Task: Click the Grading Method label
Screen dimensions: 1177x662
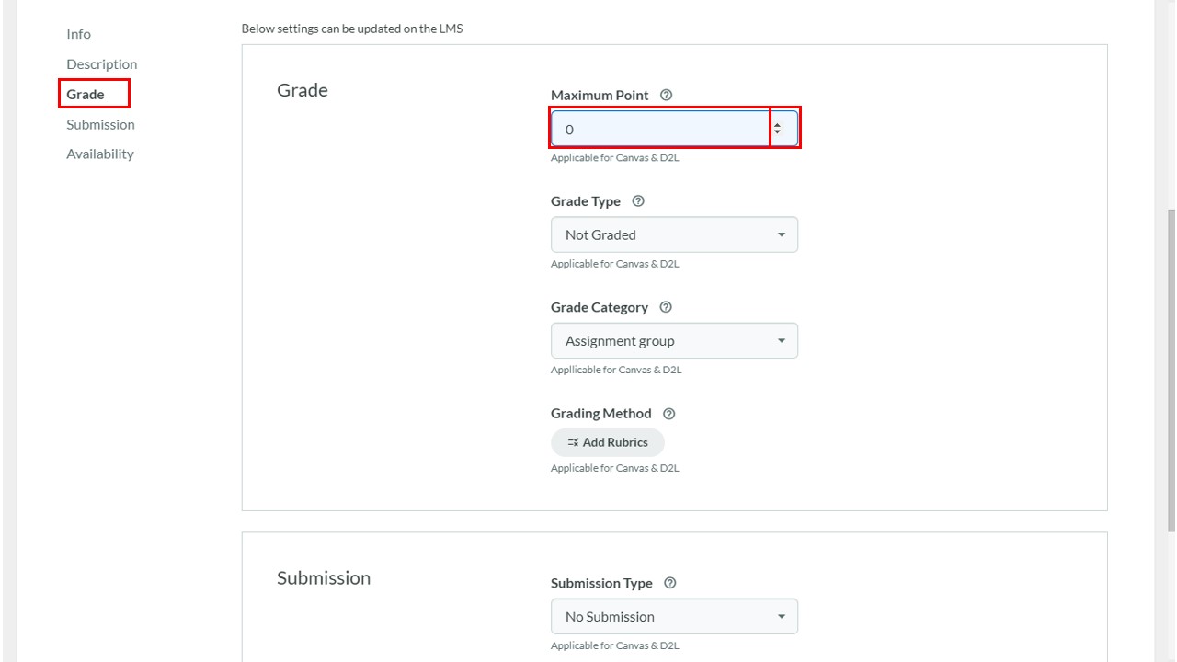Action: (x=601, y=414)
